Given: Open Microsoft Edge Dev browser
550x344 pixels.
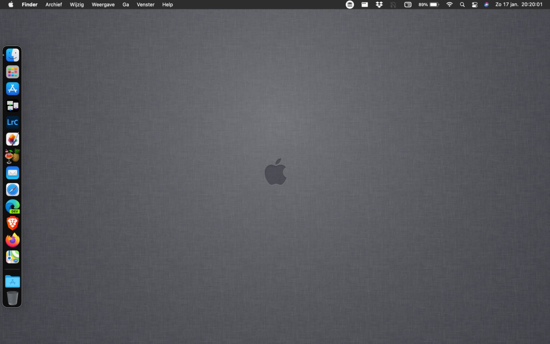Looking at the screenshot, I should (x=12, y=206).
